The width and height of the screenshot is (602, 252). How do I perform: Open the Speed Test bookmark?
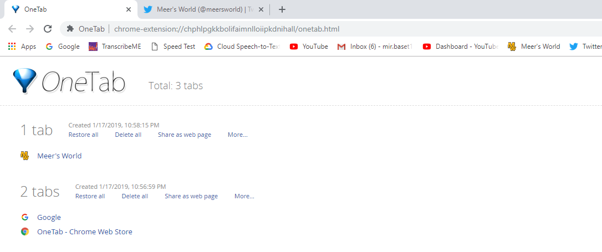pyautogui.click(x=173, y=47)
